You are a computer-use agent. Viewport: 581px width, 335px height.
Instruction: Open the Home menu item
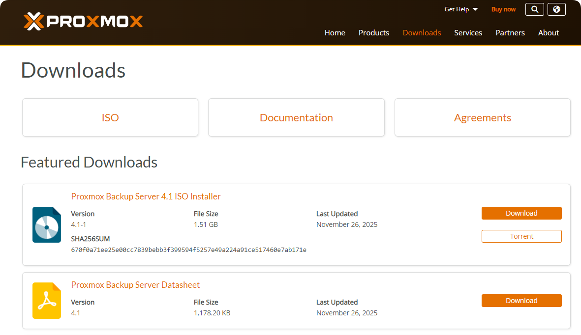pyautogui.click(x=335, y=33)
